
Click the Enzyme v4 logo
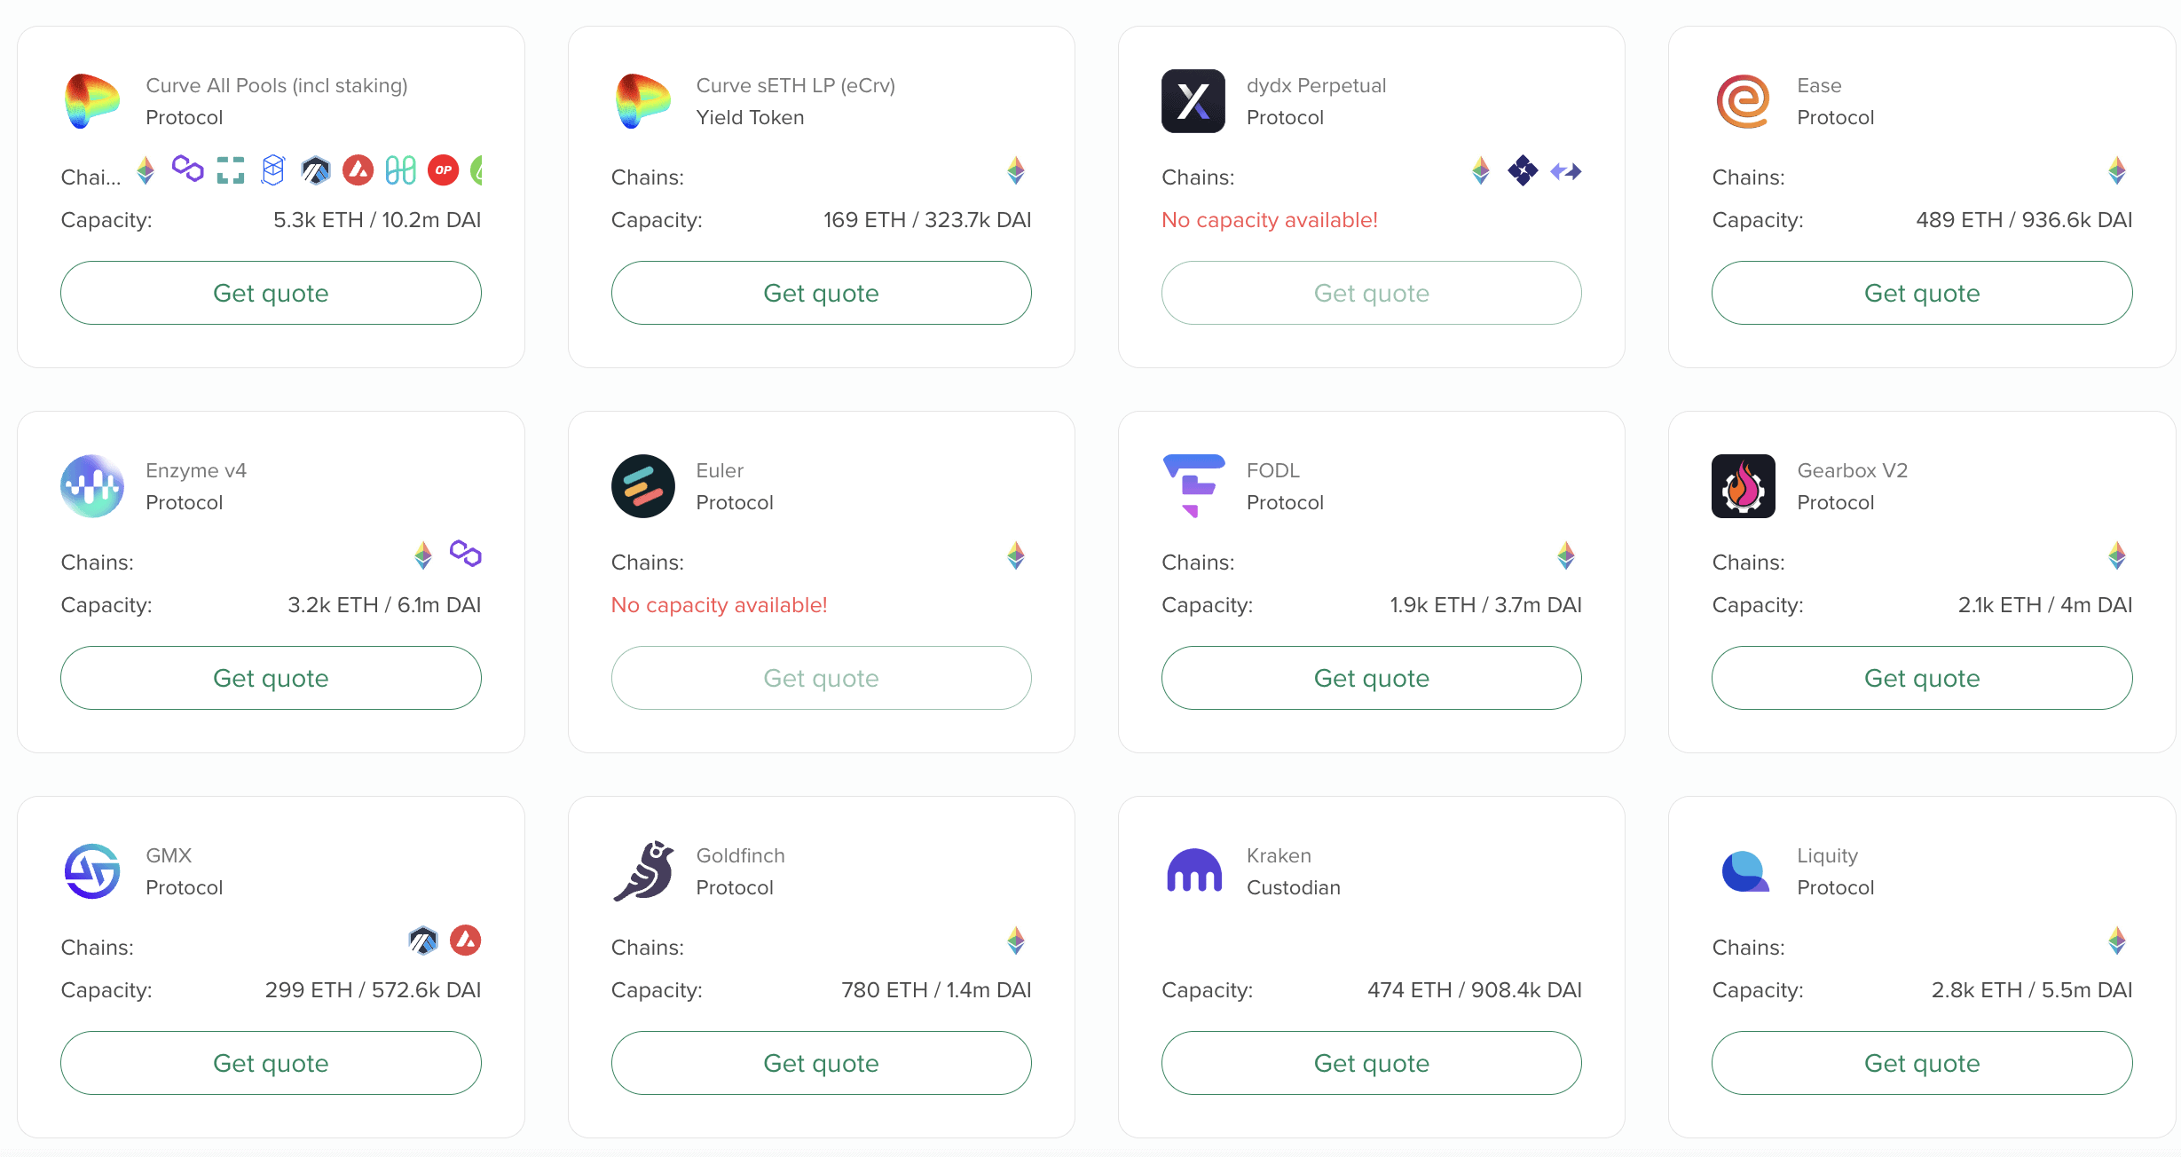[x=92, y=486]
